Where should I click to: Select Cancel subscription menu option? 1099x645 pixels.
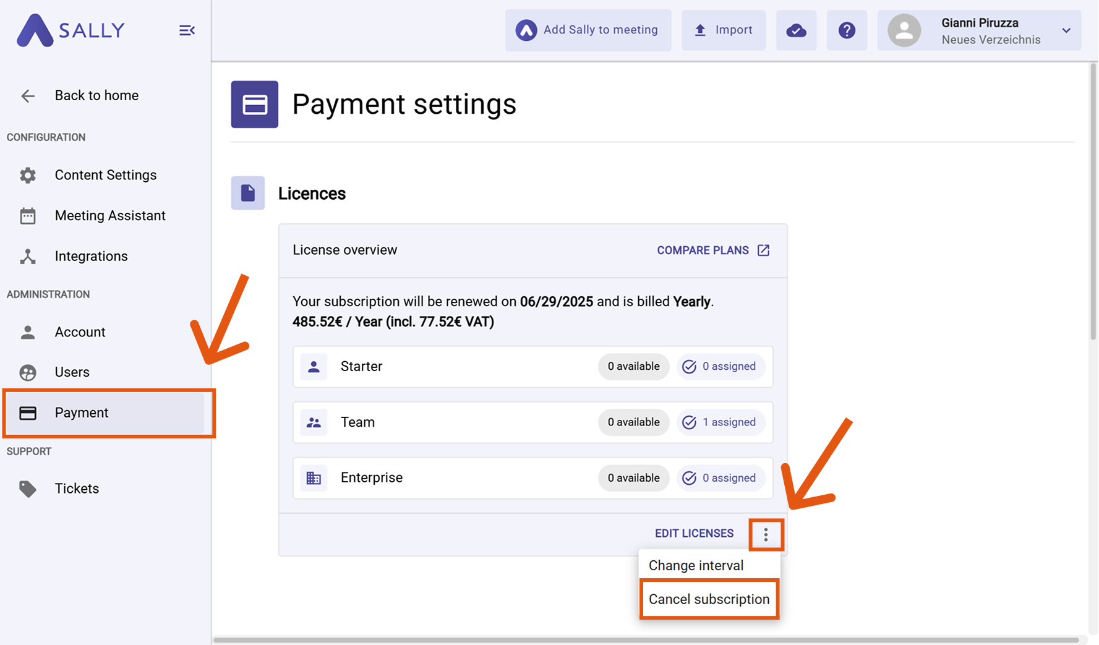click(x=709, y=599)
